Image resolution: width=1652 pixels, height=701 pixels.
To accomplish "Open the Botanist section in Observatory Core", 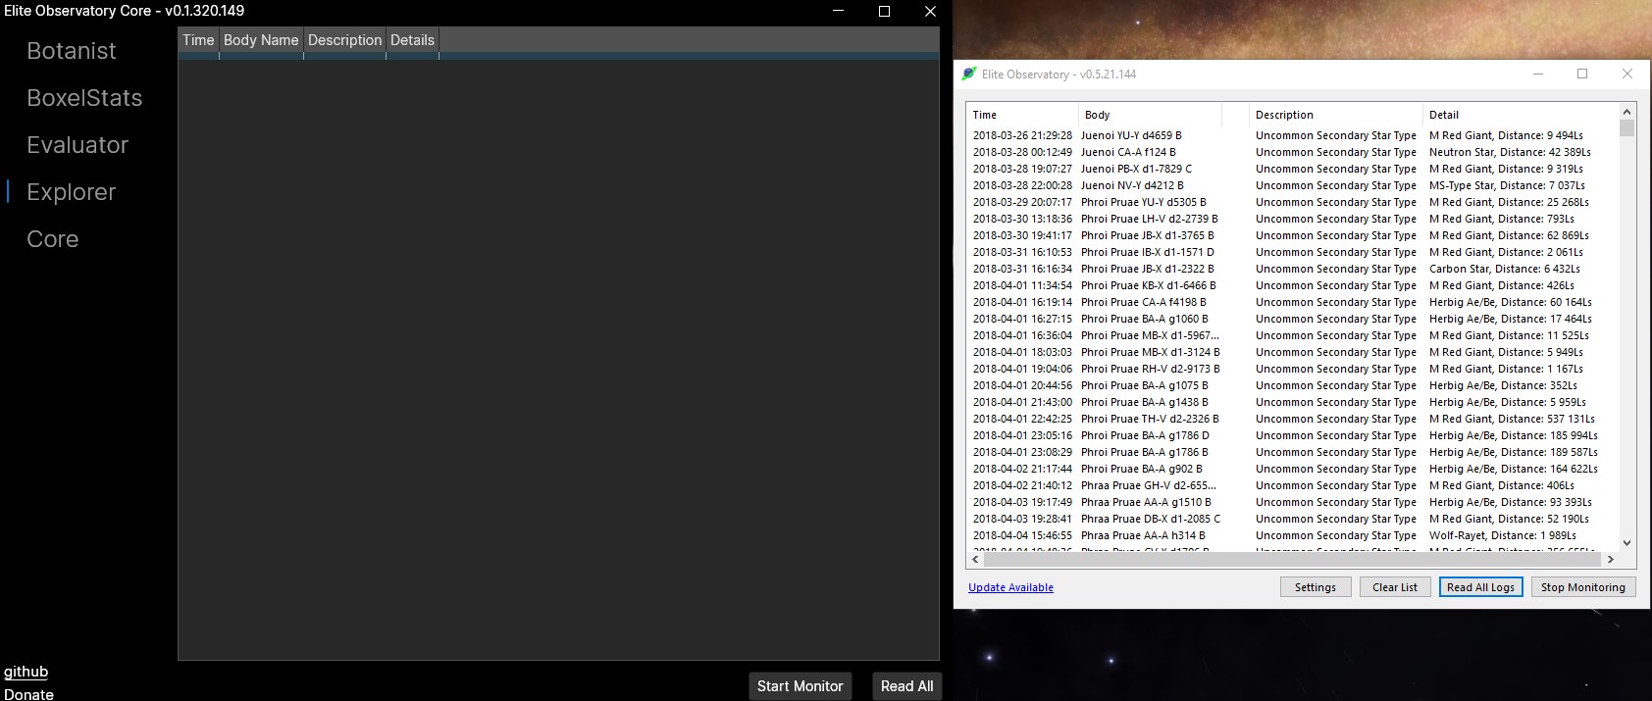I will click(71, 51).
